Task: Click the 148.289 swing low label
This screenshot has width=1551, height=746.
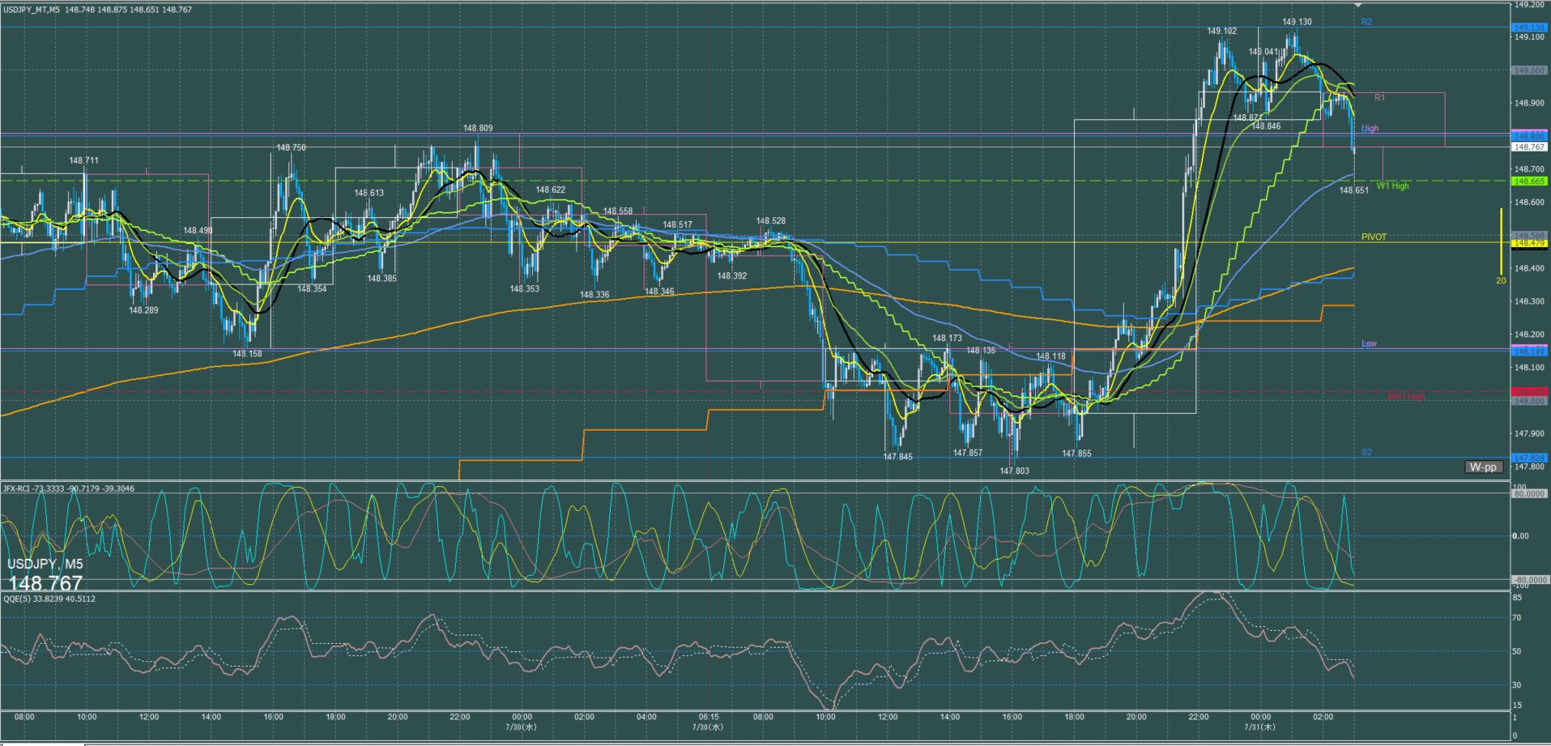Action: [143, 310]
